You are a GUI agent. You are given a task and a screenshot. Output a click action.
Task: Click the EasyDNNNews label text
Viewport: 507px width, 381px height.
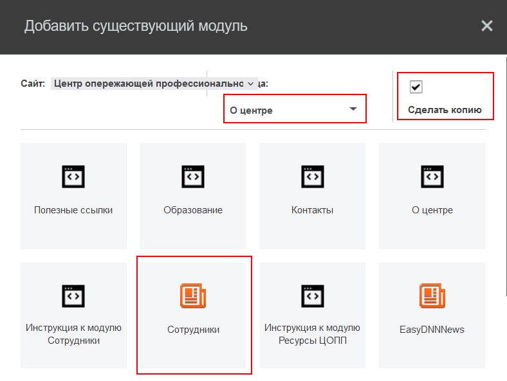pyautogui.click(x=432, y=330)
